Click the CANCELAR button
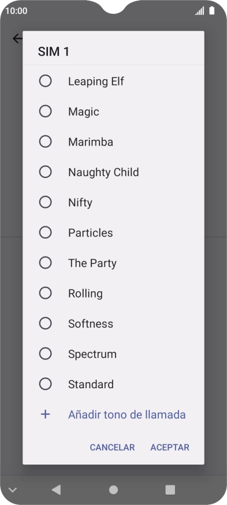This screenshot has width=227, height=505. pos(112,447)
